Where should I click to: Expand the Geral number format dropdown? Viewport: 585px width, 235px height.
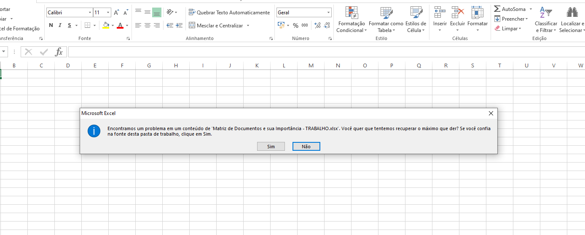click(x=328, y=13)
